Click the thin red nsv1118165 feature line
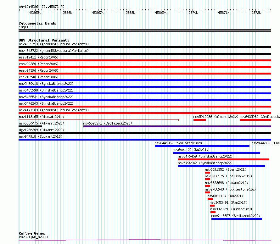280x244 pixels. (x=99, y=119)
